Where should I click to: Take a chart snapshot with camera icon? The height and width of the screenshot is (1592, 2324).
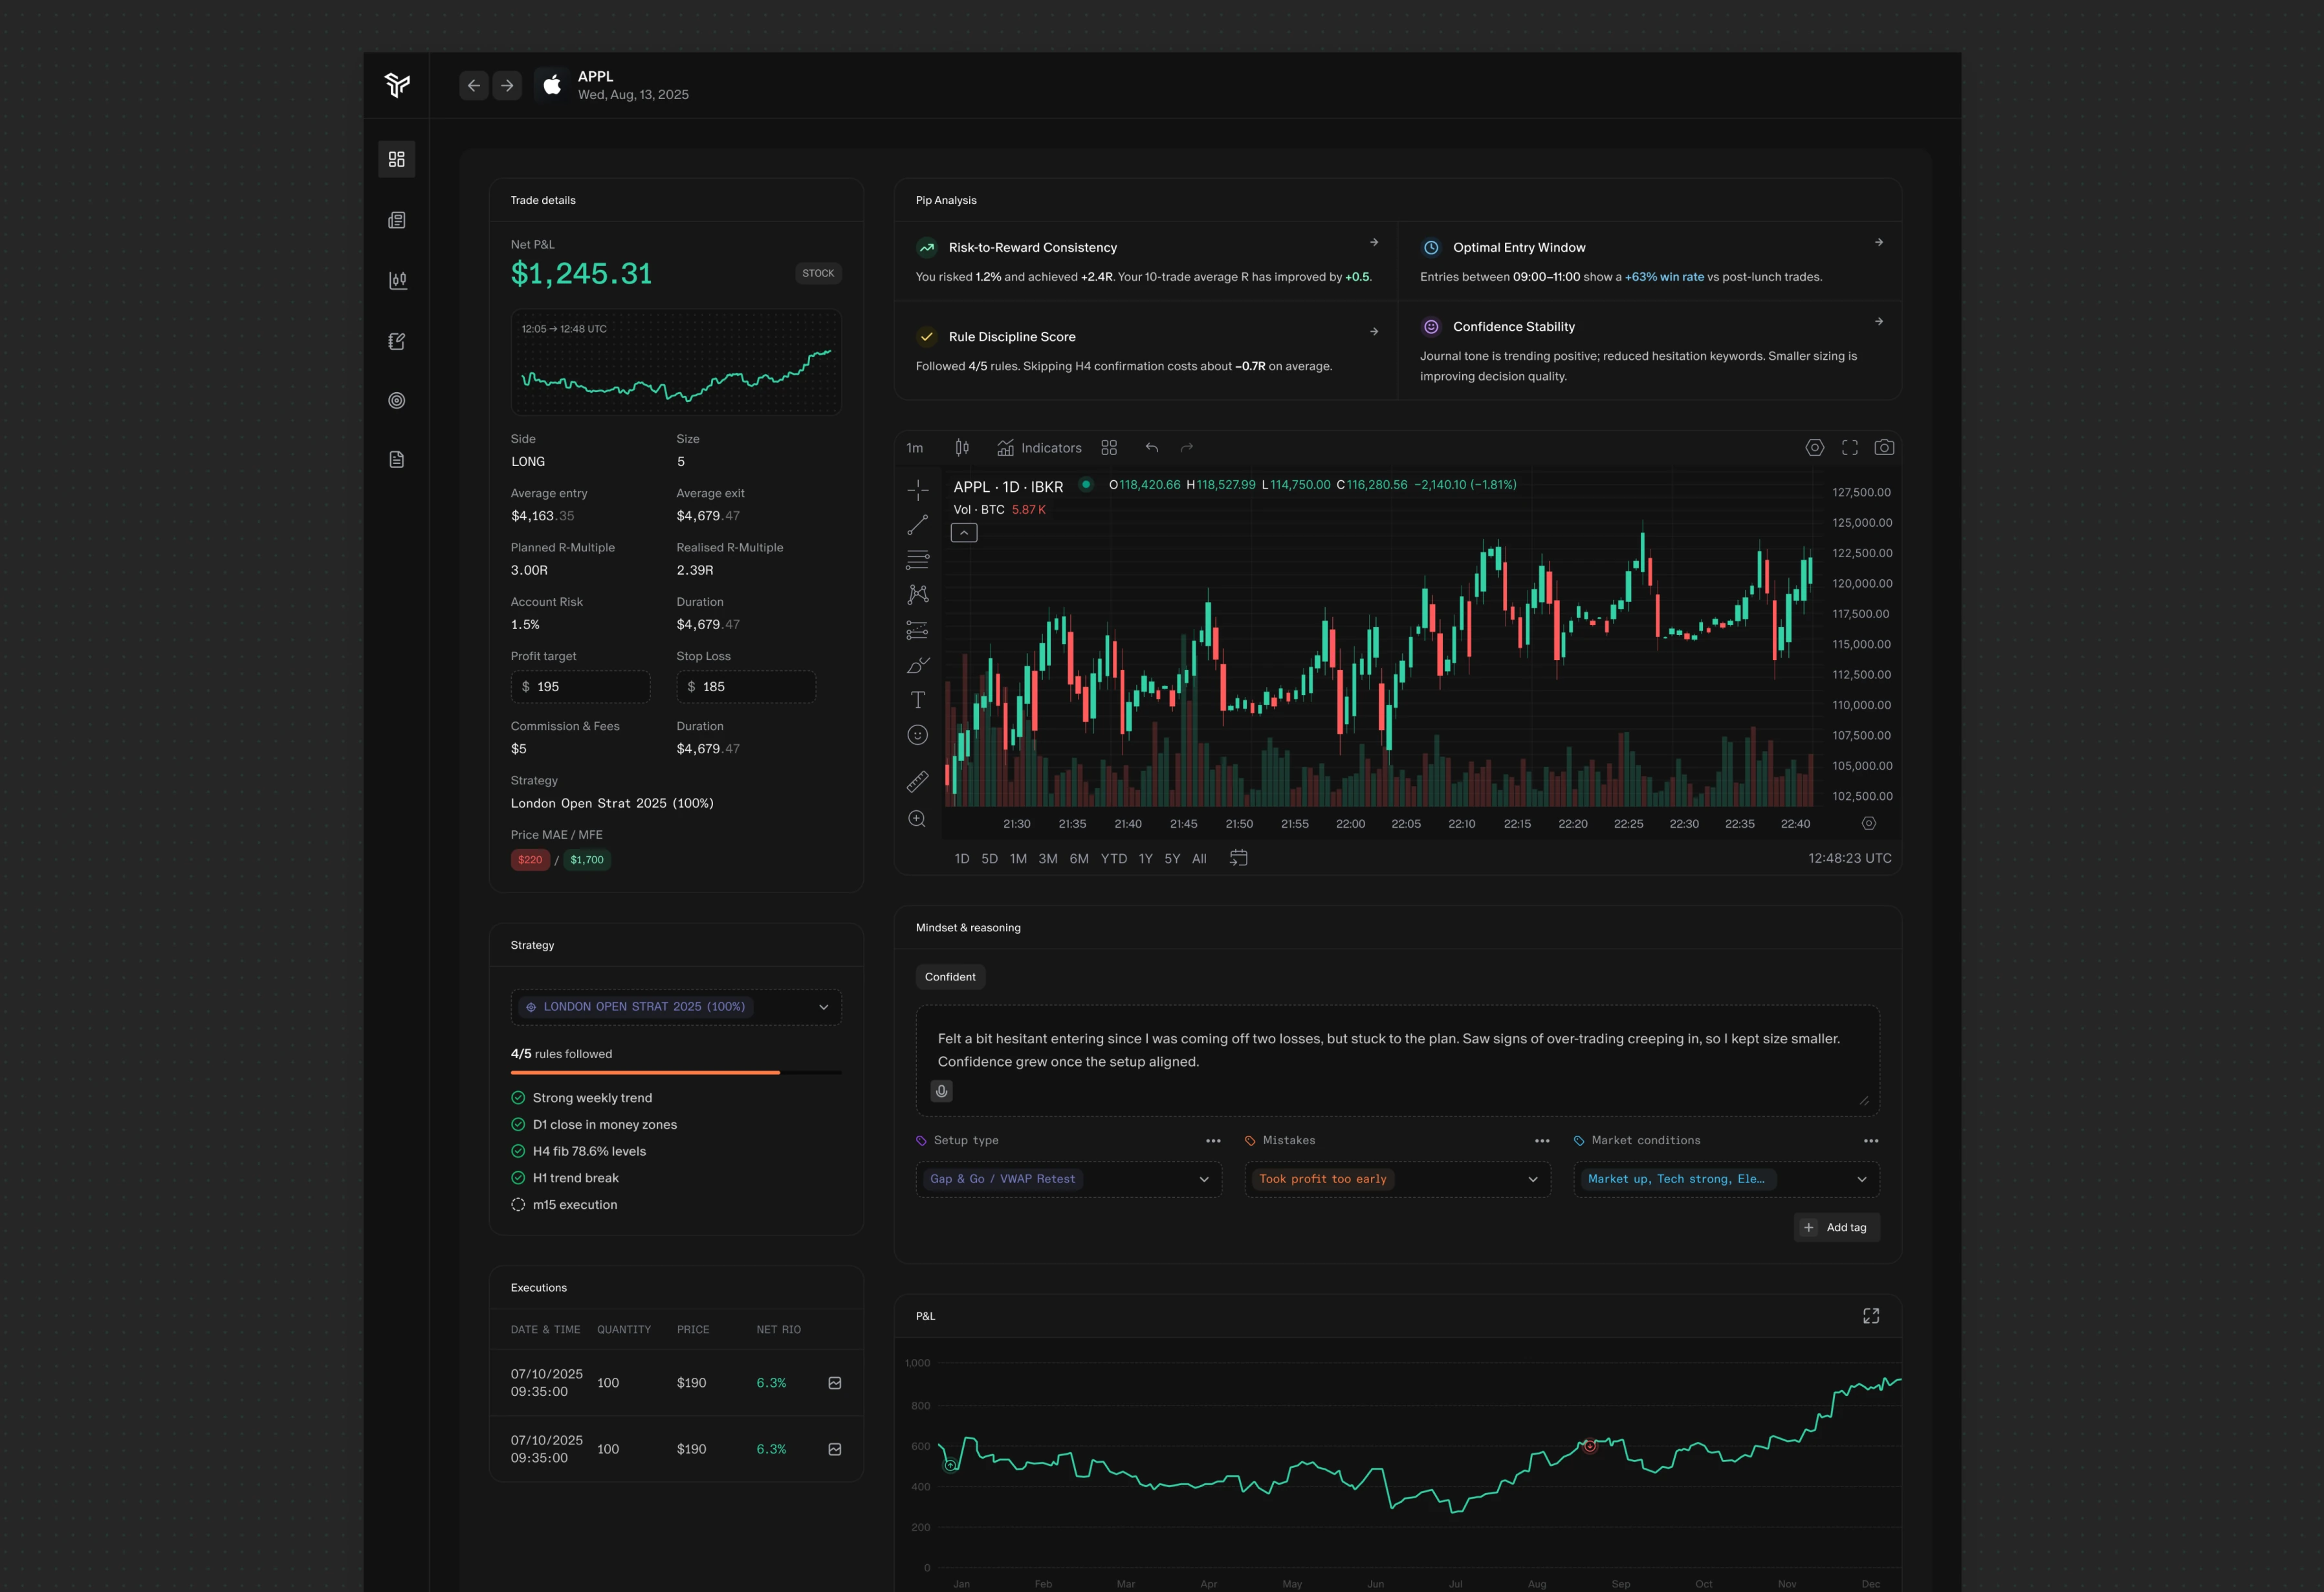pyautogui.click(x=1884, y=448)
